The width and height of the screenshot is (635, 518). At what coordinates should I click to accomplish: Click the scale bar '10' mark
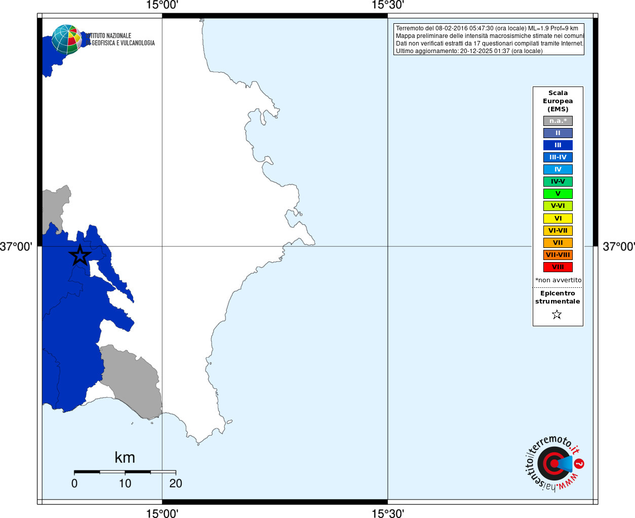125,484
